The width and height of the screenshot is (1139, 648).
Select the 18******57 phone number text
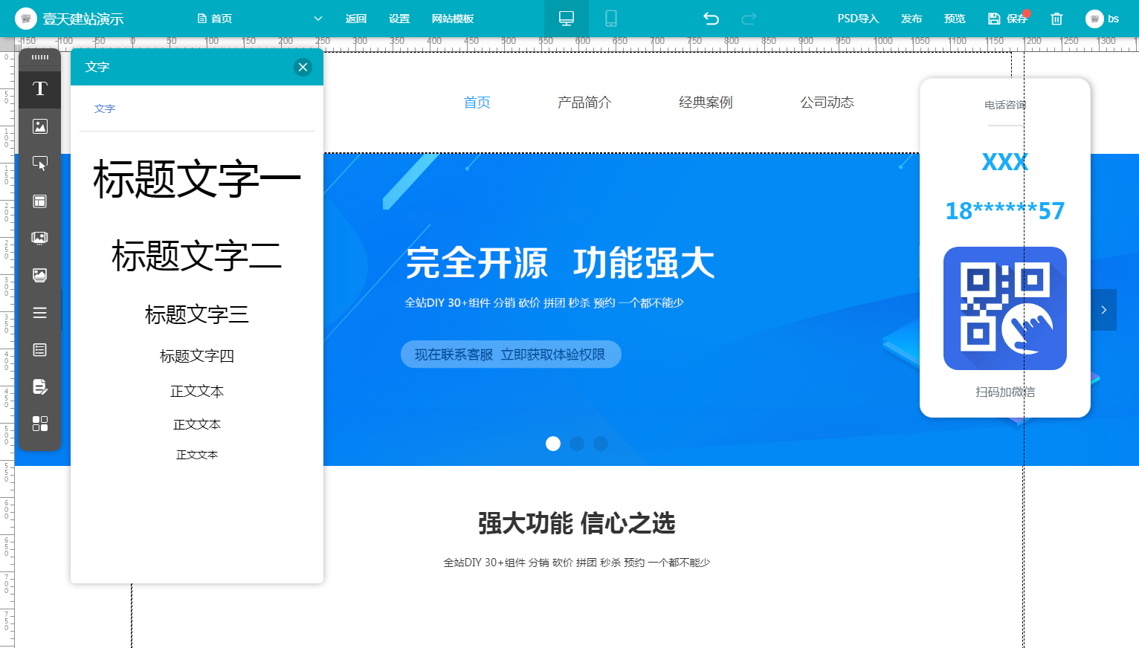(1005, 211)
